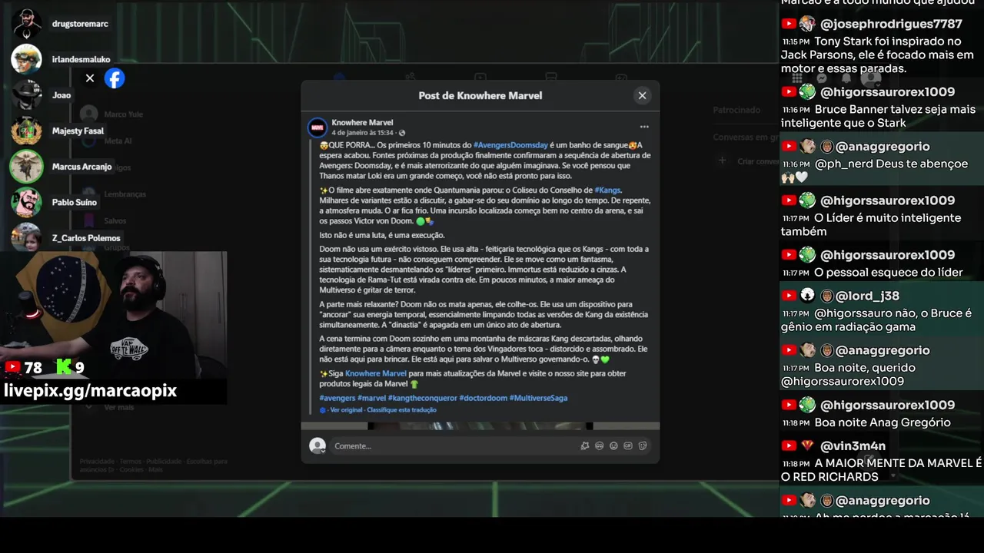Click message 'Boa noite Anag Gregório'
984x553 pixels.
click(x=883, y=422)
